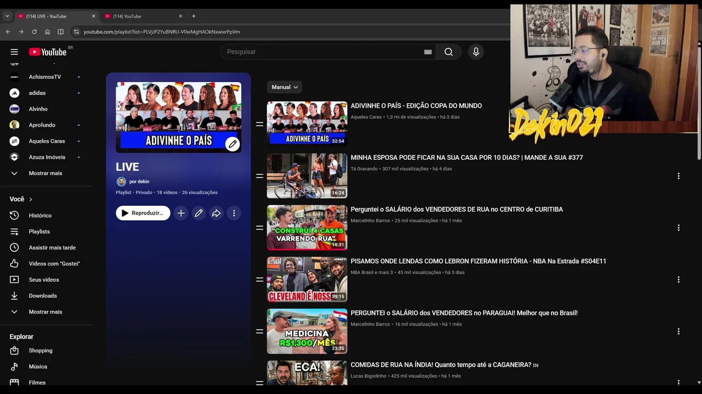Expand Mostrar mais under Downloads
This screenshot has width=702, height=394.
(x=47, y=312)
